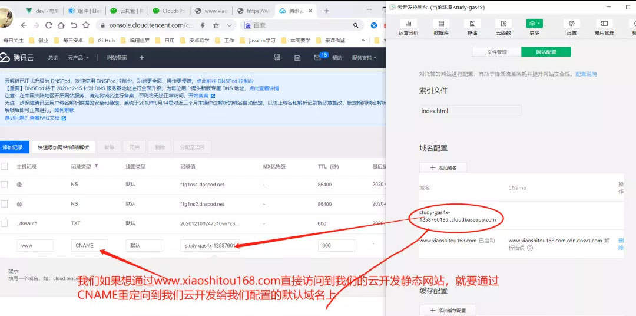The height and width of the screenshot is (316, 636).
Task: Click the index.html index file field
Action: coord(471,110)
